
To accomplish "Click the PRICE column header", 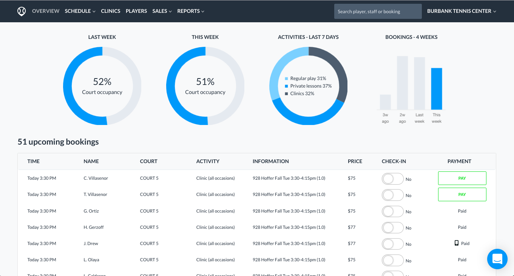I will (x=355, y=161).
